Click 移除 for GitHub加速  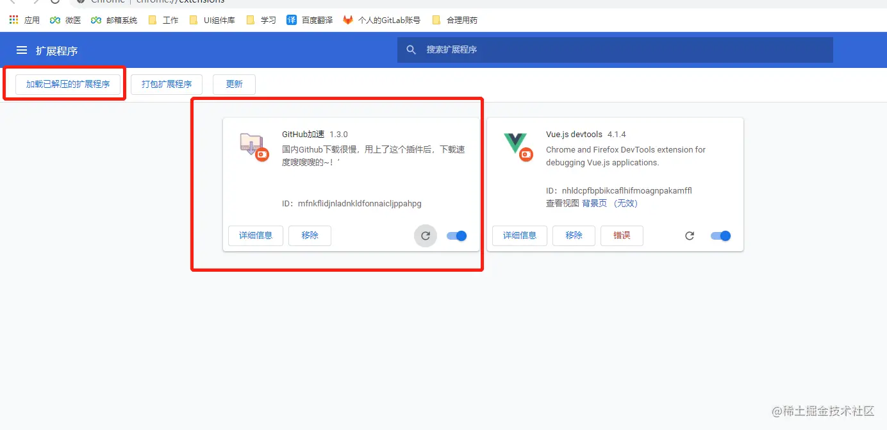[310, 235]
